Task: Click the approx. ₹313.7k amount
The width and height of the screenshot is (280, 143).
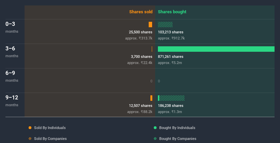Action: click(139, 38)
